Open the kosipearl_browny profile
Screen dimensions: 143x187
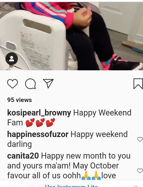tap(39, 113)
